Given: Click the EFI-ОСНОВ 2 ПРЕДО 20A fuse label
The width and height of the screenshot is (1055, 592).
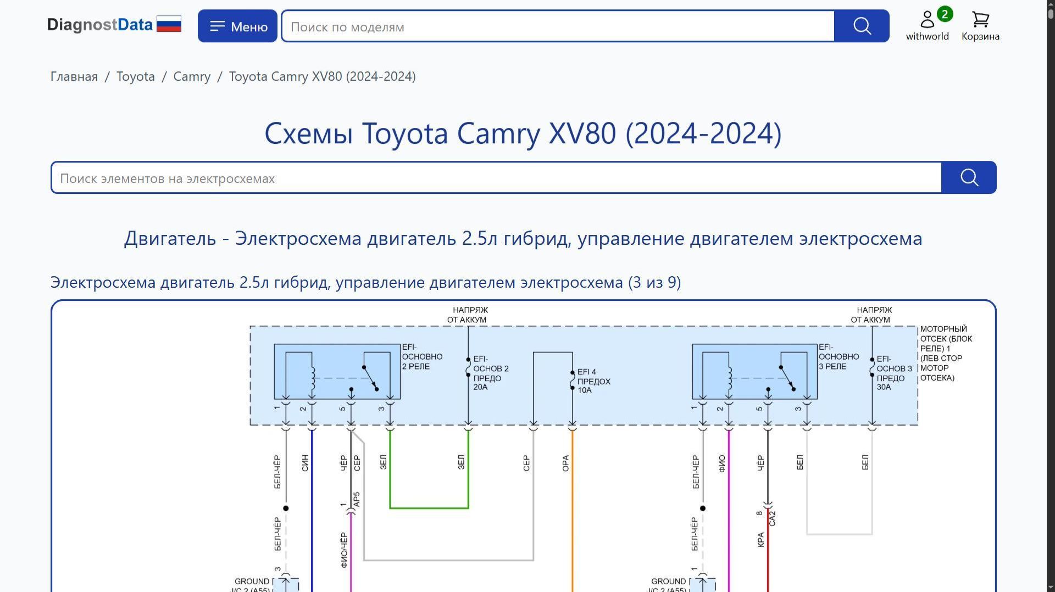Looking at the screenshot, I should tap(491, 373).
